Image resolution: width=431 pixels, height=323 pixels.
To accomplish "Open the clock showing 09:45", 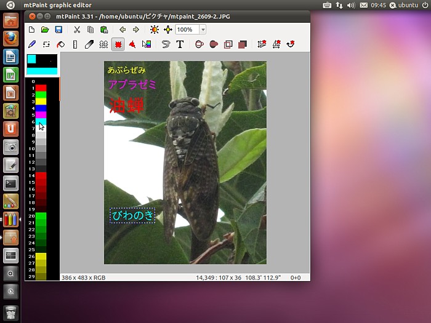I will (x=379, y=5).
